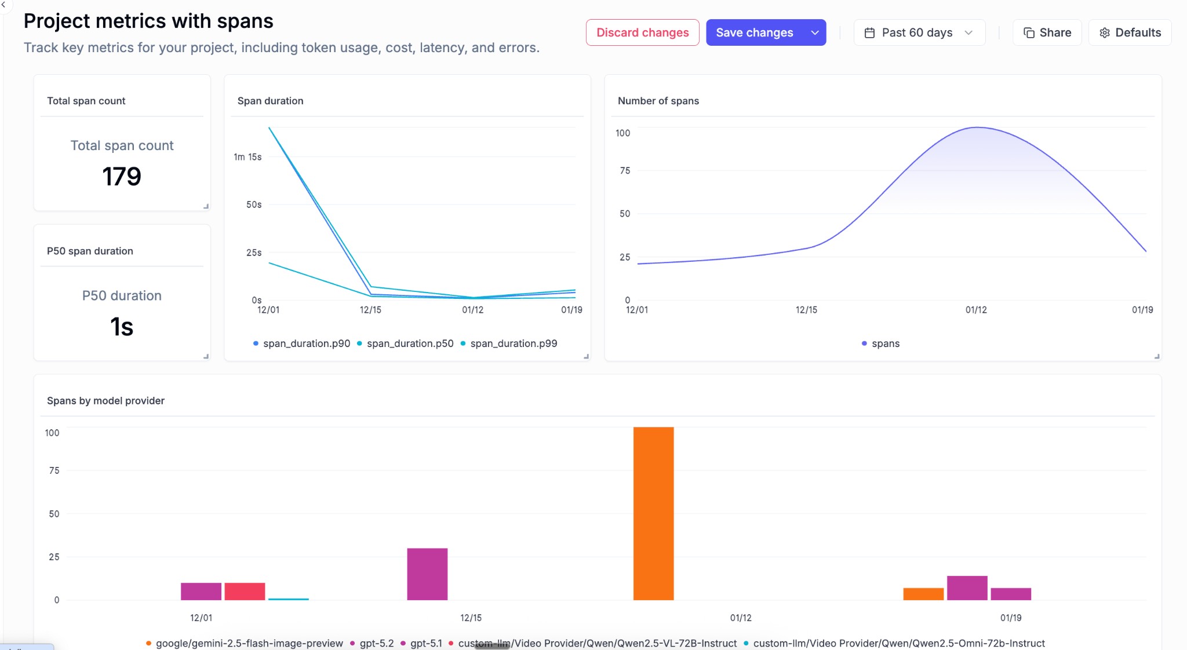Image resolution: width=1187 pixels, height=650 pixels.
Task: Toggle the spans legend under Number of spans
Action: tap(880, 343)
